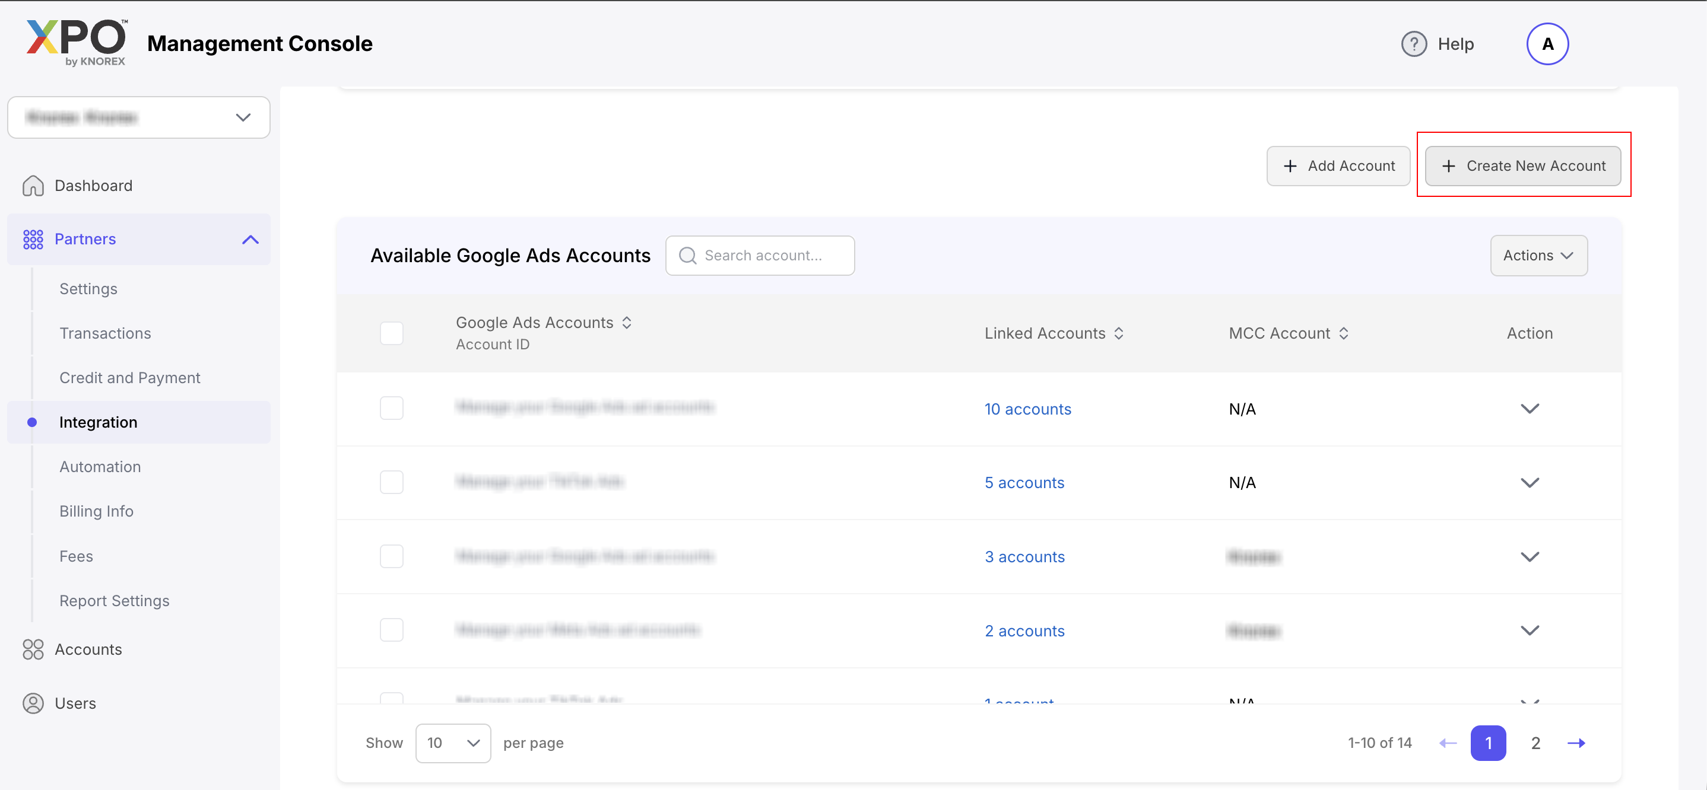1707x790 pixels.
Task: Open the '5 accounts' link
Action: 1024,483
